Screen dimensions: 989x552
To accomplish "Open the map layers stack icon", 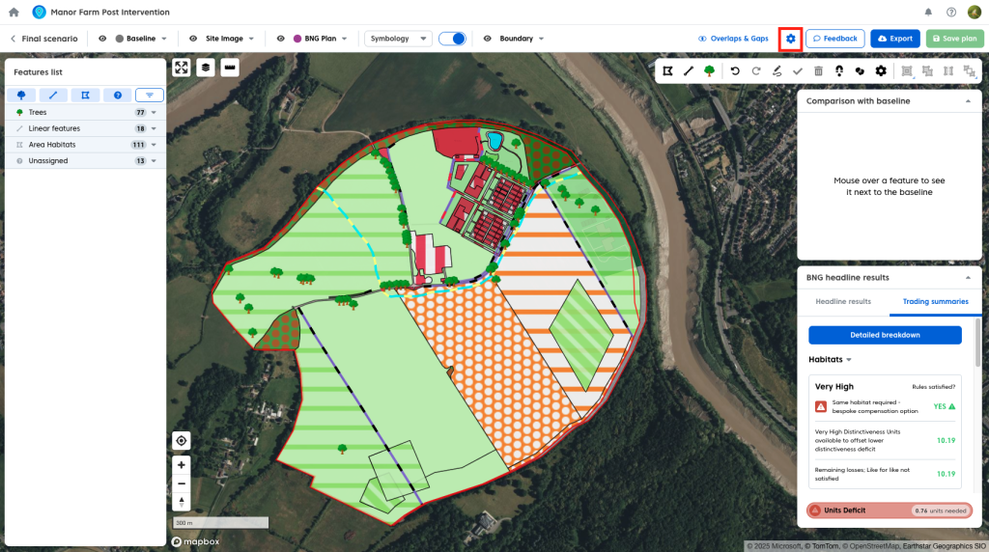I will coord(205,68).
